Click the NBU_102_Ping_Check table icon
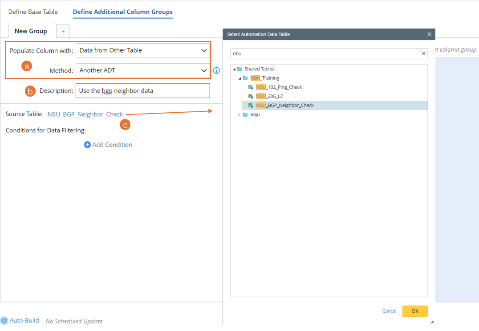This screenshot has height=331, width=479. click(x=251, y=87)
